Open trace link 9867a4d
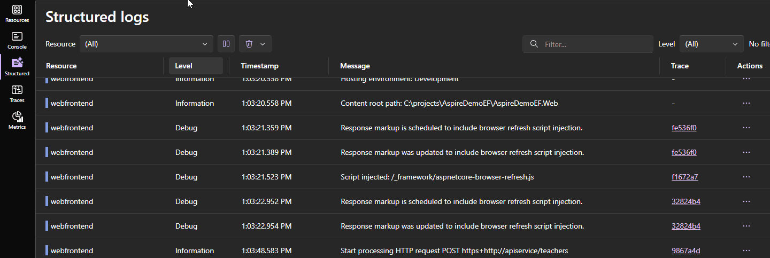The height and width of the screenshot is (258, 770). coord(686,251)
